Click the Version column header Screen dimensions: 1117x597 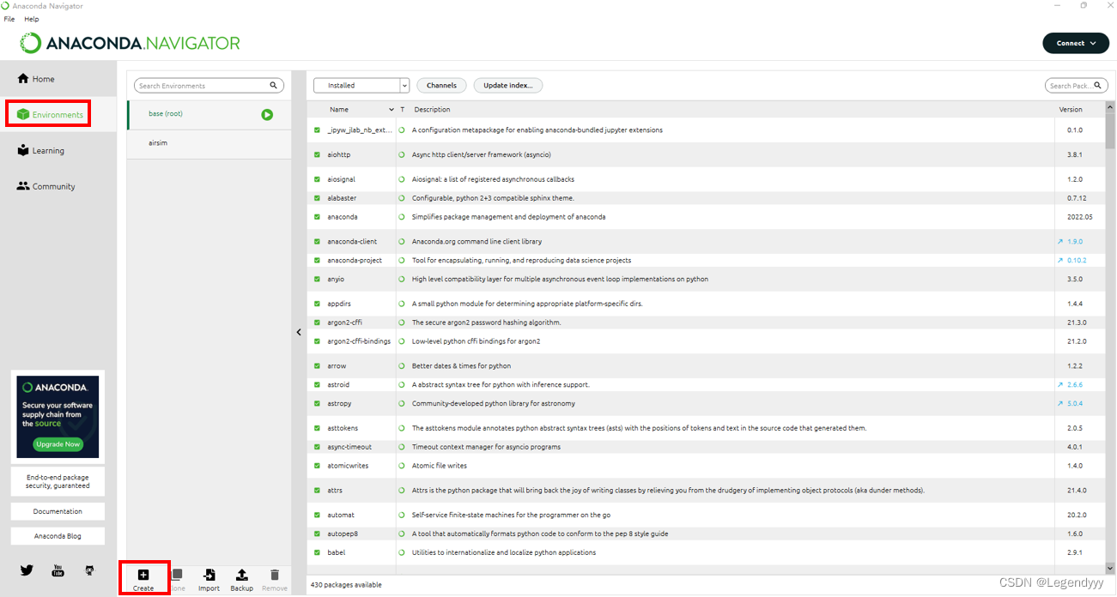(1071, 110)
